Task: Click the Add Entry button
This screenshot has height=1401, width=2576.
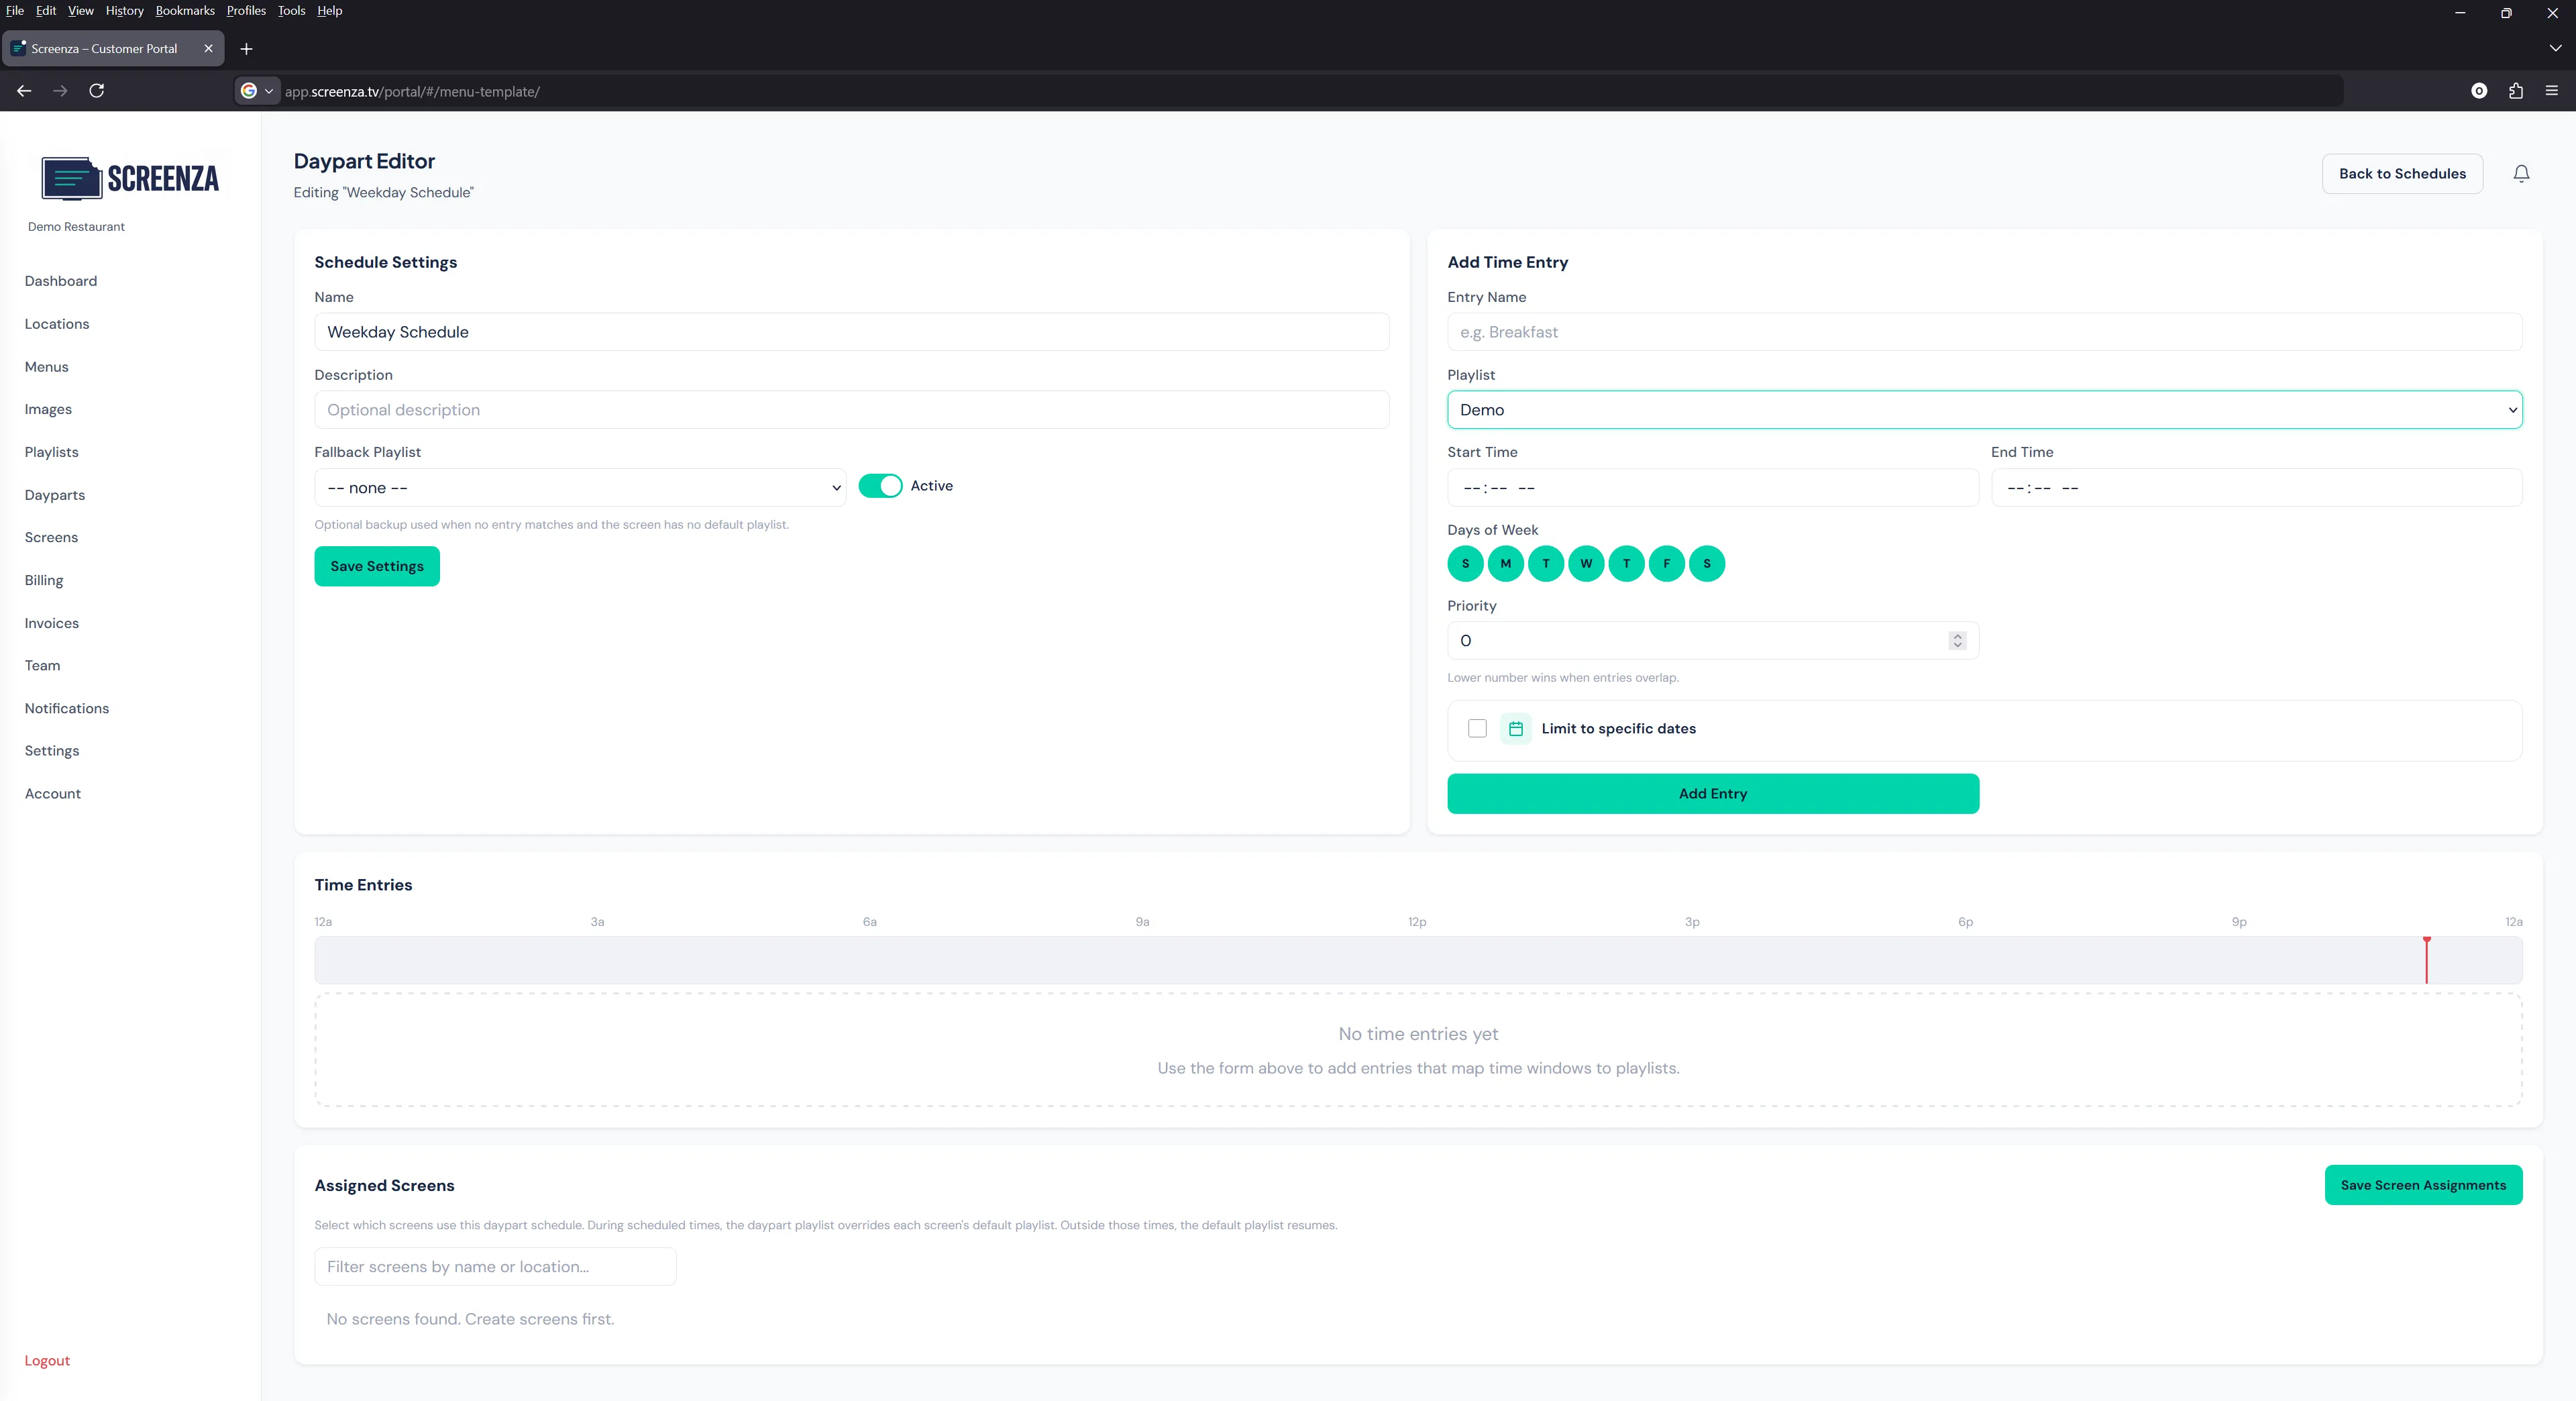Action: tap(1712, 793)
